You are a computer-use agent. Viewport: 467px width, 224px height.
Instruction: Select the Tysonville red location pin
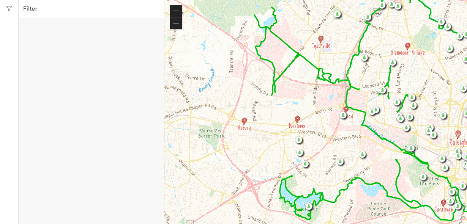(321, 39)
